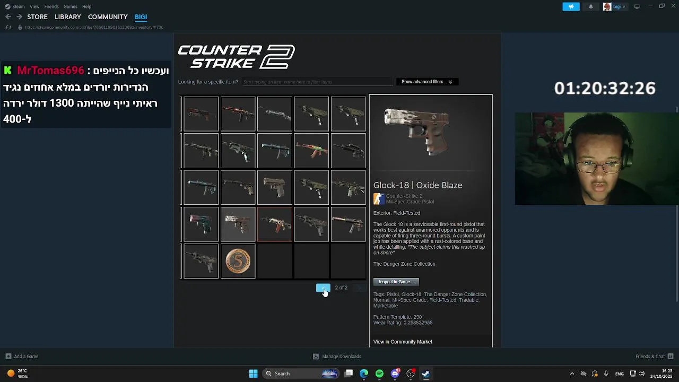
Task: Click the forward navigation arrow
Action: pyautogui.click(x=19, y=17)
